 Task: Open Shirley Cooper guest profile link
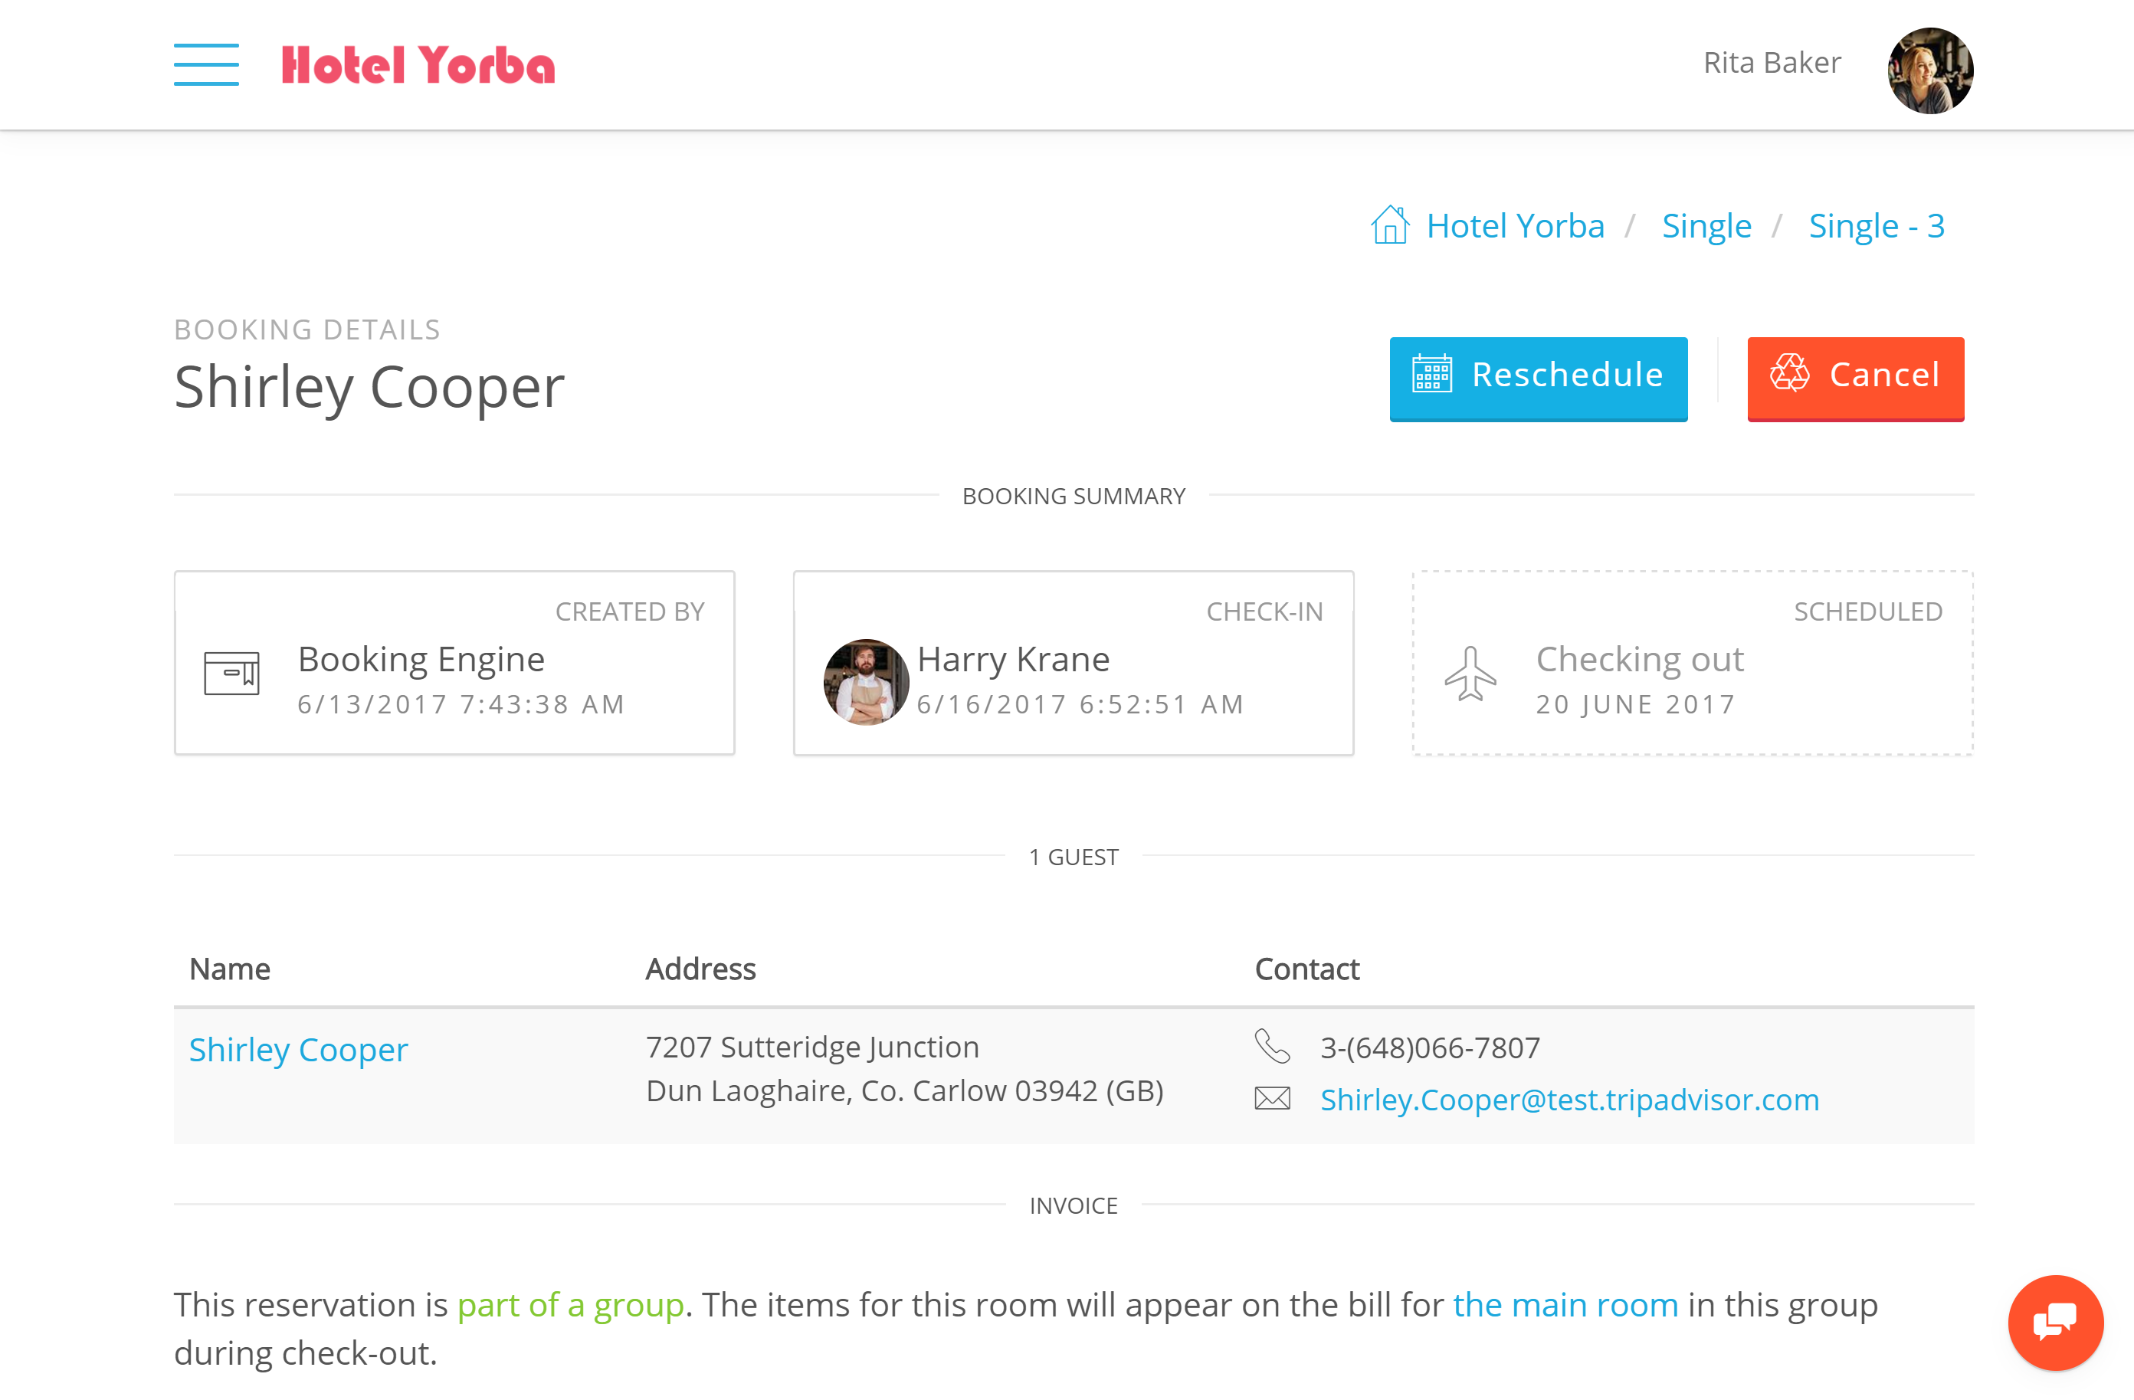pos(299,1051)
